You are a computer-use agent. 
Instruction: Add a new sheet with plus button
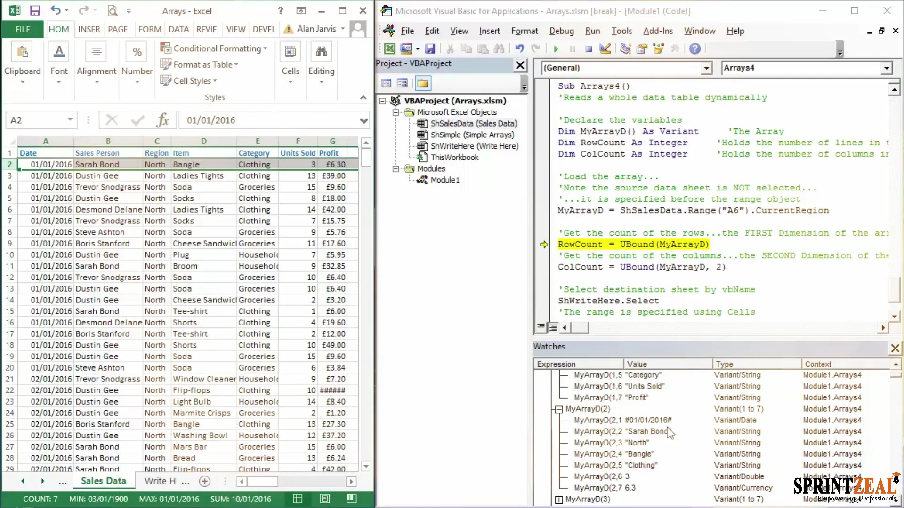pyautogui.click(x=204, y=481)
